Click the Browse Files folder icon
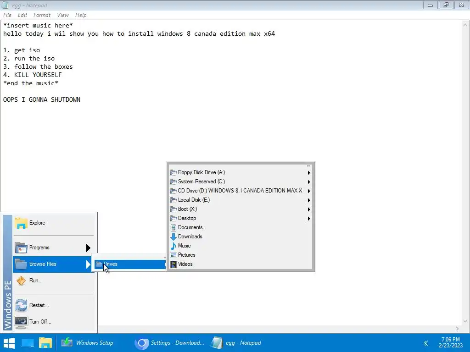The image size is (470, 352). (21, 264)
